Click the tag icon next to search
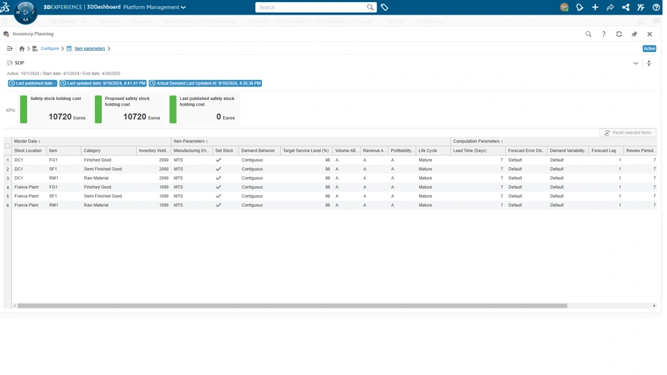Viewport: 667px width, 375px height. tap(384, 7)
